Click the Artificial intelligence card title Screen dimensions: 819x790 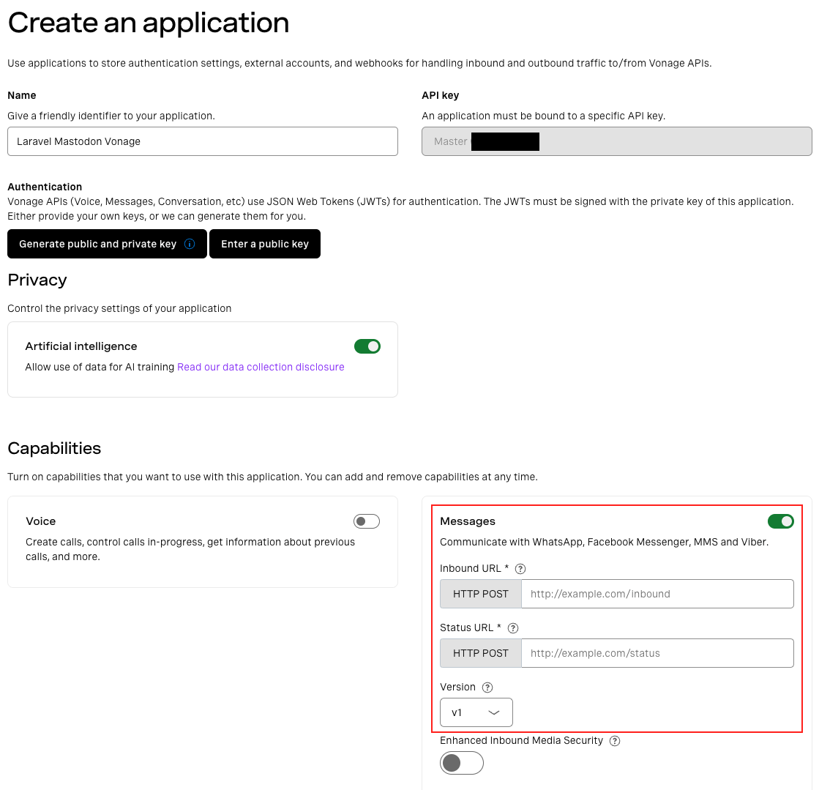(81, 346)
